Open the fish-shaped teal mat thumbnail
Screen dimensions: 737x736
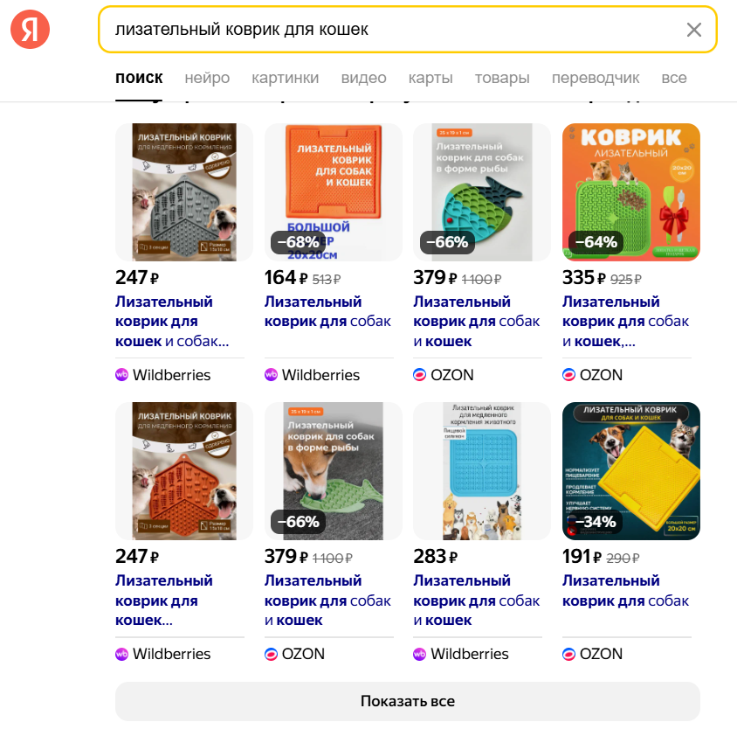tap(482, 192)
